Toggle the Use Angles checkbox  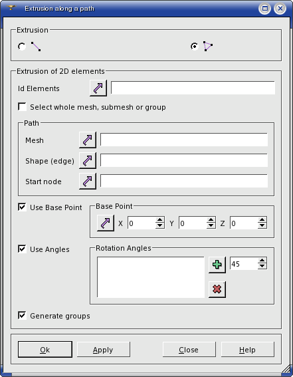point(23,249)
